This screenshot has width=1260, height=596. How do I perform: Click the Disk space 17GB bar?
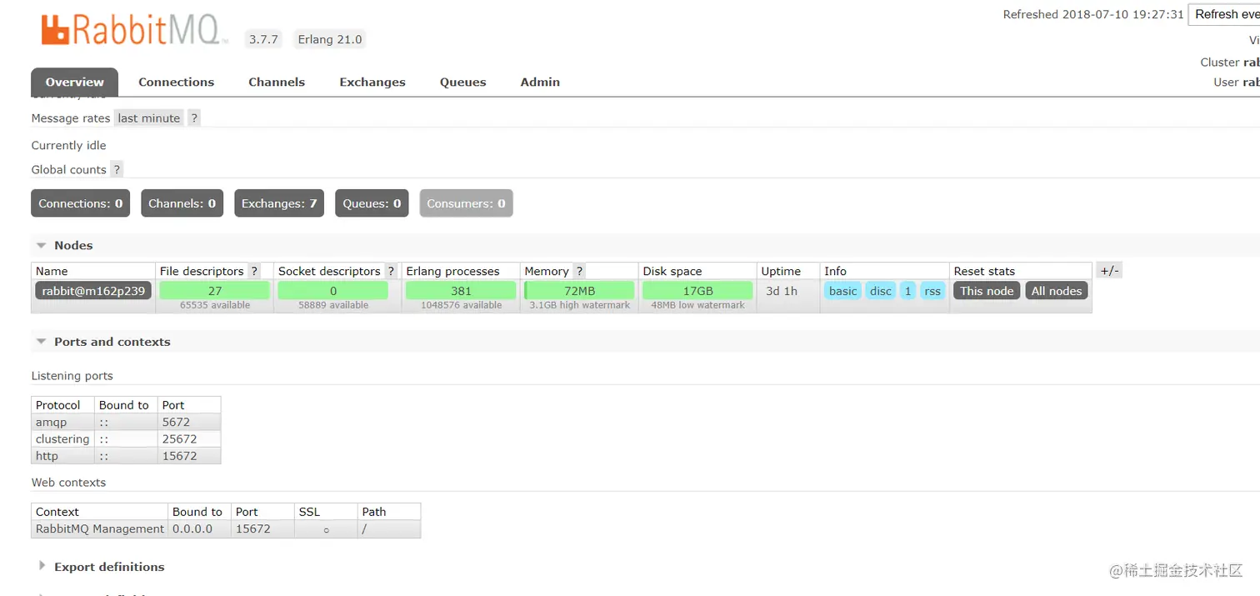pos(697,291)
